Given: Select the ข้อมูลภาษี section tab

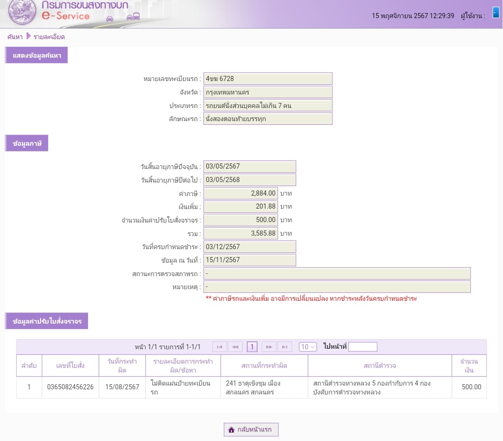Looking at the screenshot, I should pos(27,143).
